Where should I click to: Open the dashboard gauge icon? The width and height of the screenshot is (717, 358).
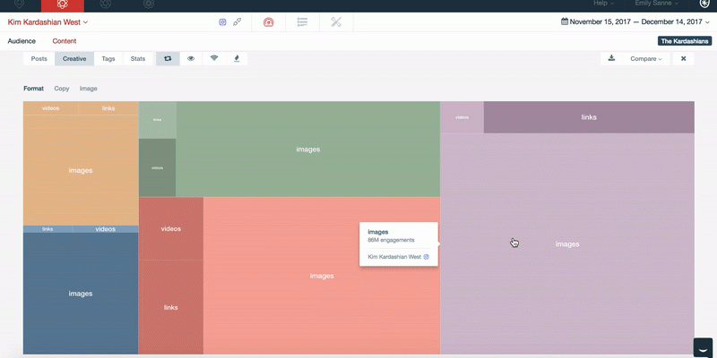click(268, 21)
